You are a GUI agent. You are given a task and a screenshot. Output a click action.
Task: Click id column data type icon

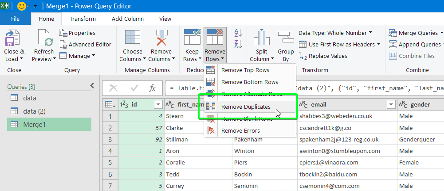pyautogui.click(x=125, y=105)
